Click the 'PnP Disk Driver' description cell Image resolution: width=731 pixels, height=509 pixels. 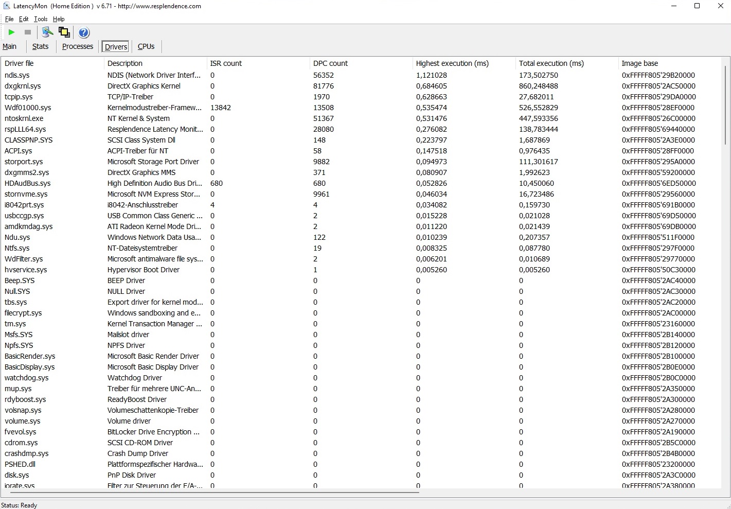[132, 475]
